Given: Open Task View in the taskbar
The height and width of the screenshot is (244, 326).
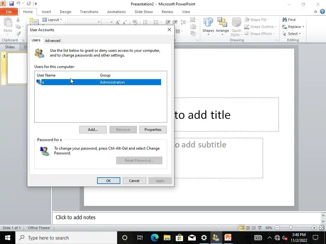Looking at the screenshot, I should click(x=140, y=238).
